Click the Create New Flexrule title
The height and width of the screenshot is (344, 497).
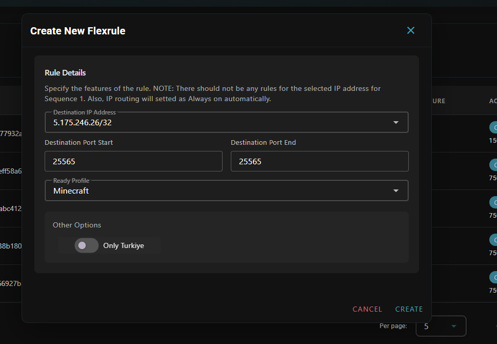point(77,31)
